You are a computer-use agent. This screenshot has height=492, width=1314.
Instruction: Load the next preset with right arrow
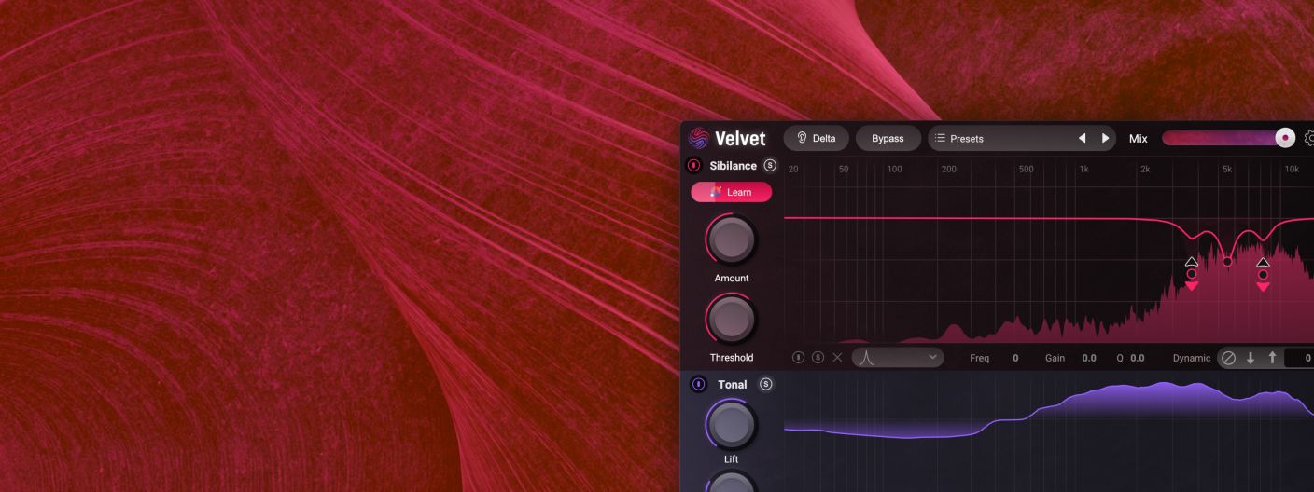1105,138
